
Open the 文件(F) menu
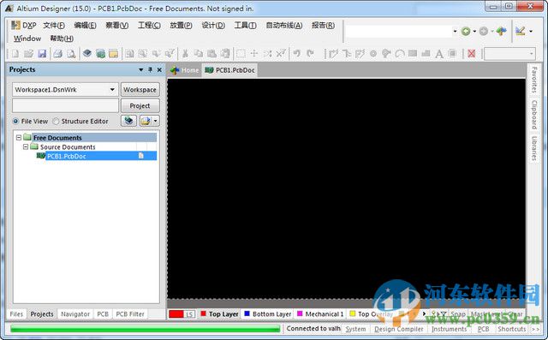[54, 25]
